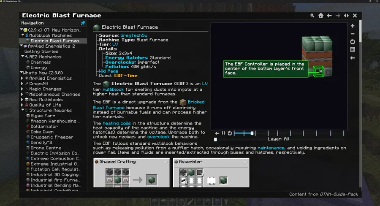Go to the guide home page icon
The height and width of the screenshot is (206, 380).
[x=321, y=16]
